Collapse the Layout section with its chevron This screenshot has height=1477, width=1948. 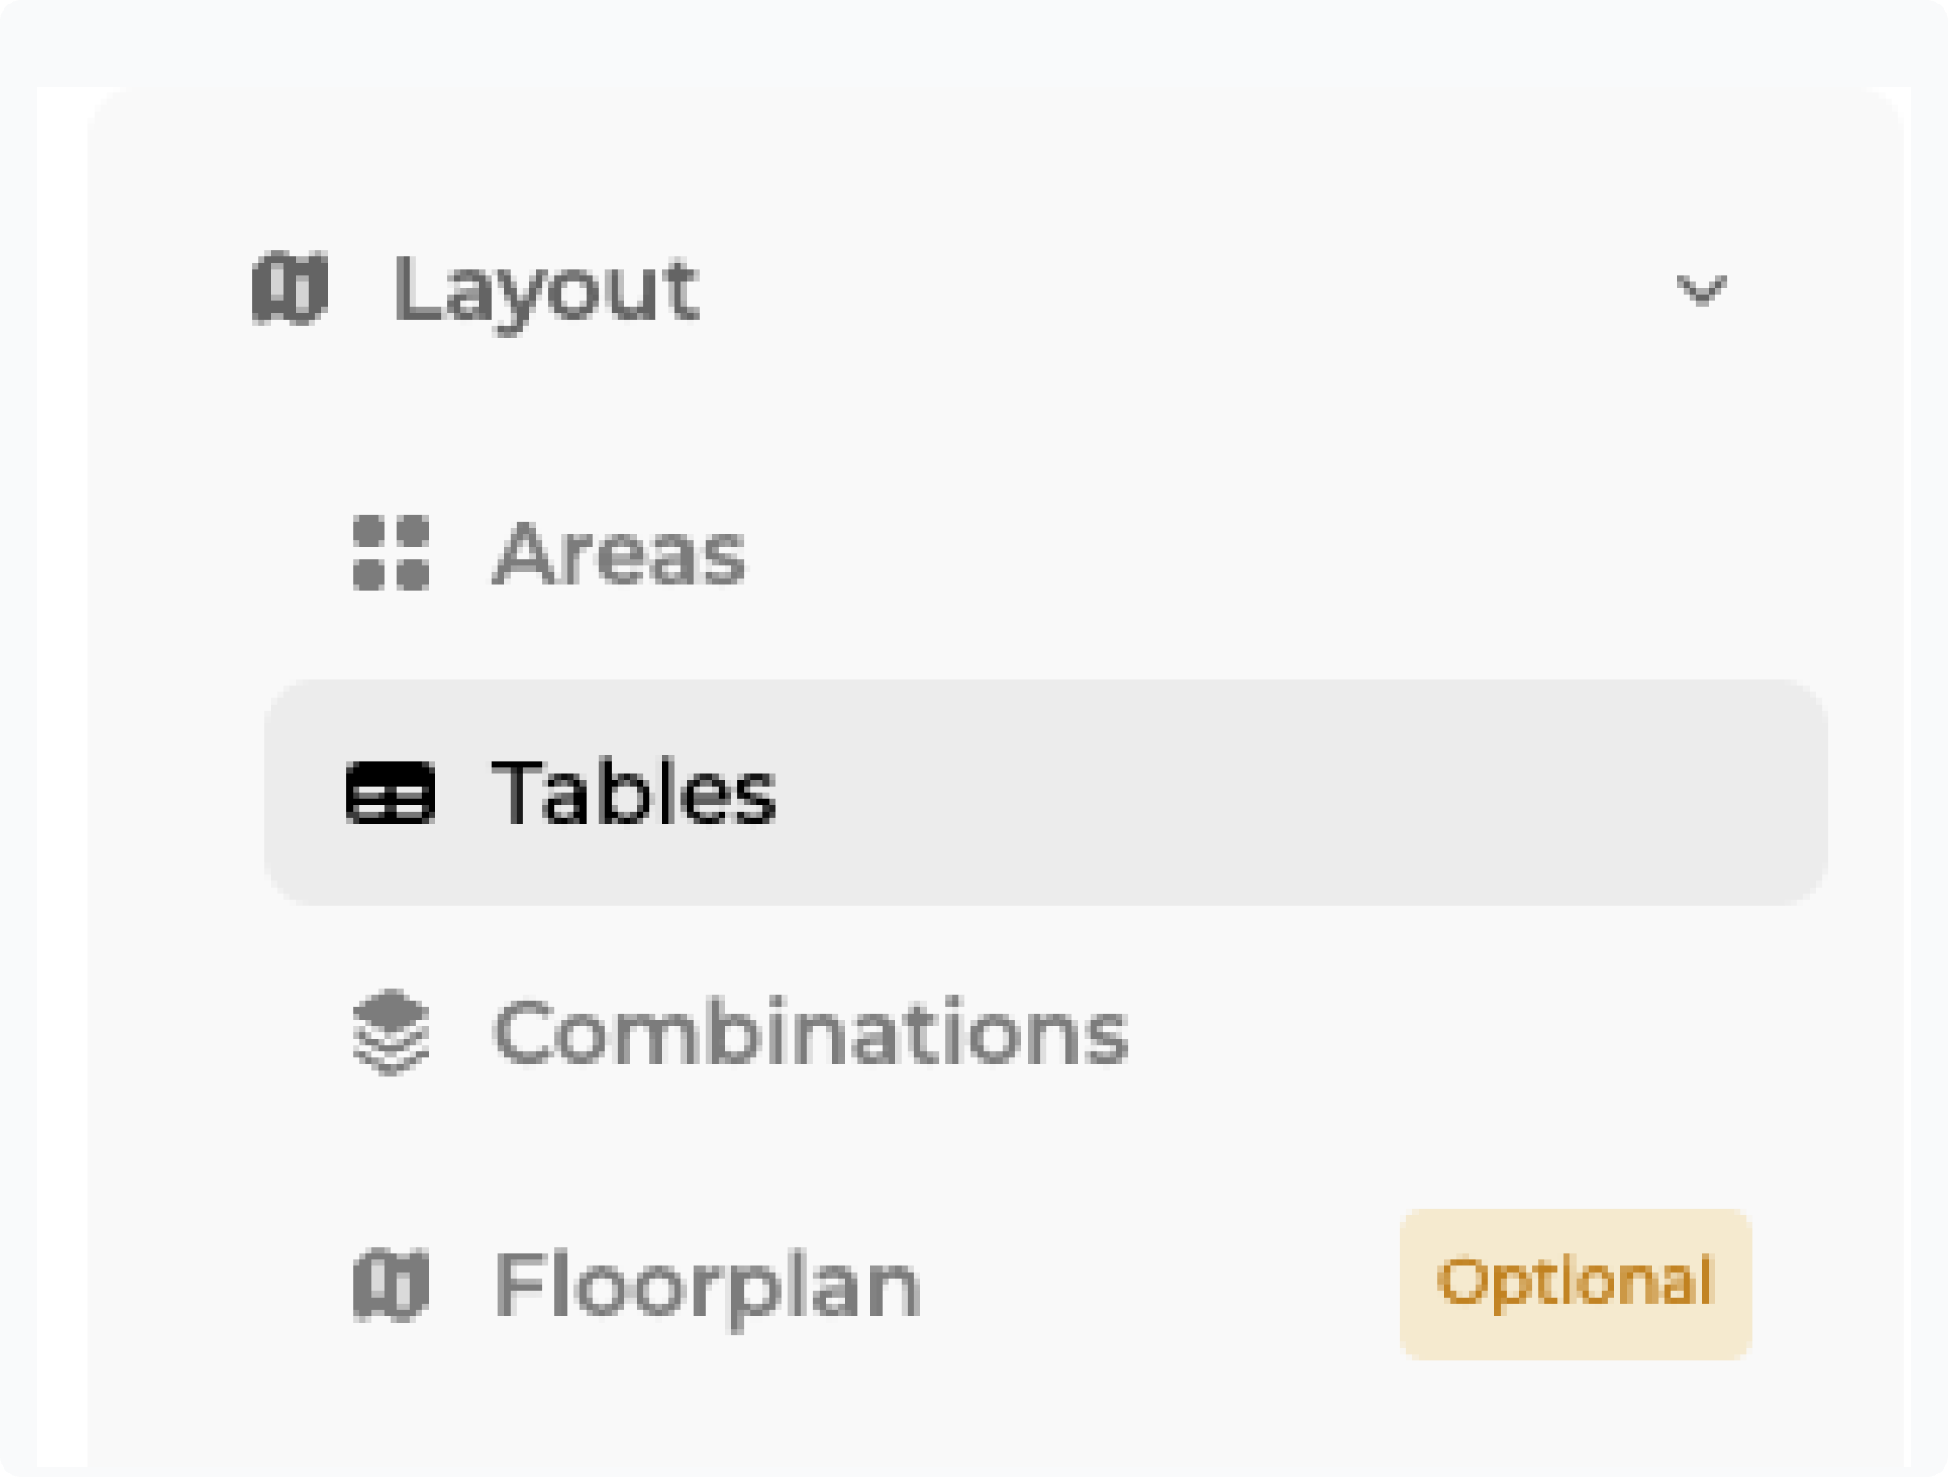(1702, 290)
